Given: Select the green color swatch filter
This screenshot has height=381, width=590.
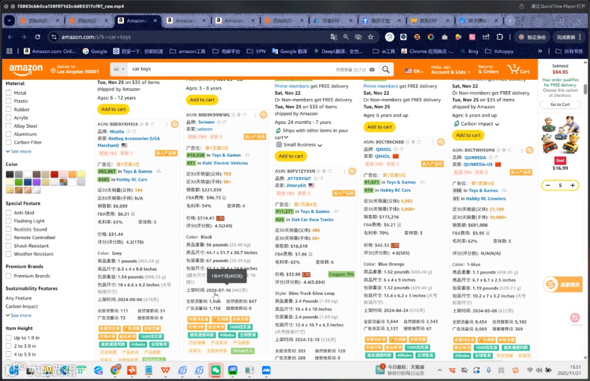Looking at the screenshot, I should point(19,182).
